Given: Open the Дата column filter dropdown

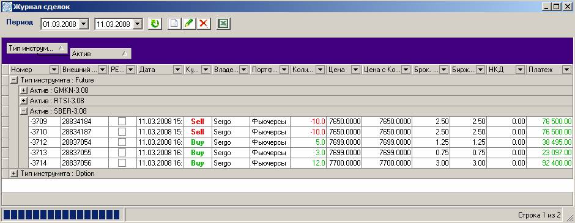Looking at the screenshot, I should tap(178, 70).
